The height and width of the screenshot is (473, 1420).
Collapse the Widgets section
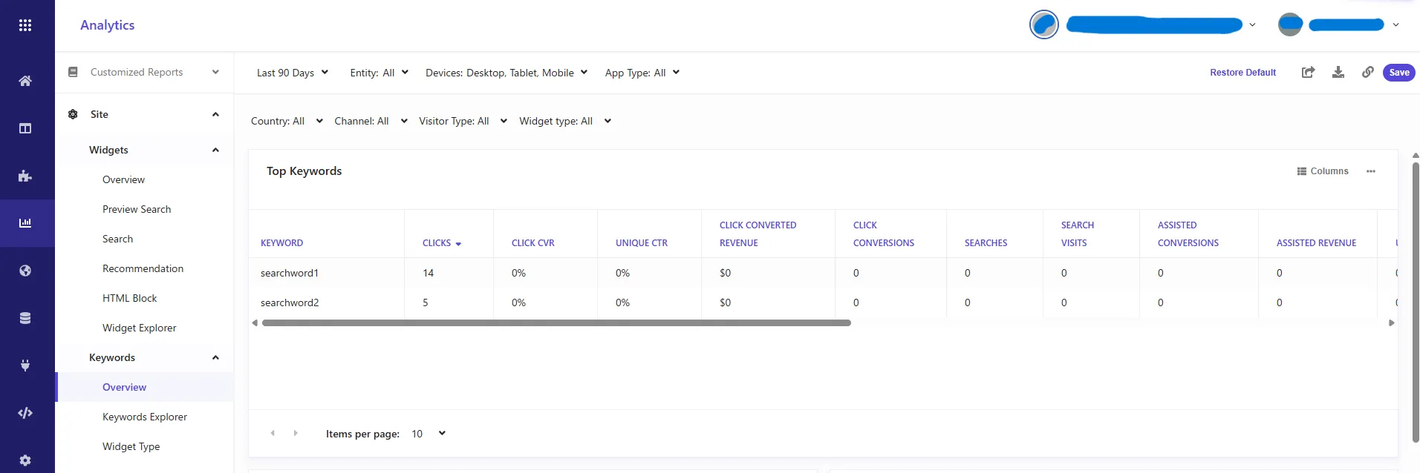215,150
